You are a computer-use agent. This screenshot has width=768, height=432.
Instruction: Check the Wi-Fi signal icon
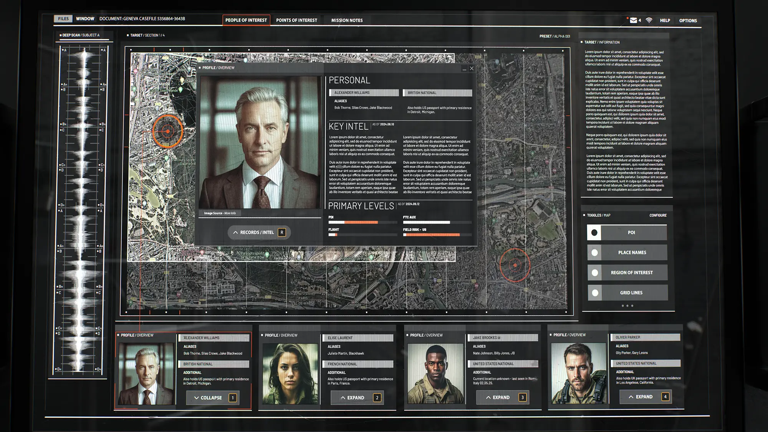(649, 20)
